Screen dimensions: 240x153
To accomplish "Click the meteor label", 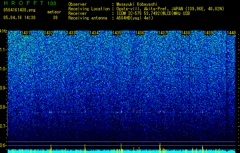I will pyautogui.click(x=54, y=12).
